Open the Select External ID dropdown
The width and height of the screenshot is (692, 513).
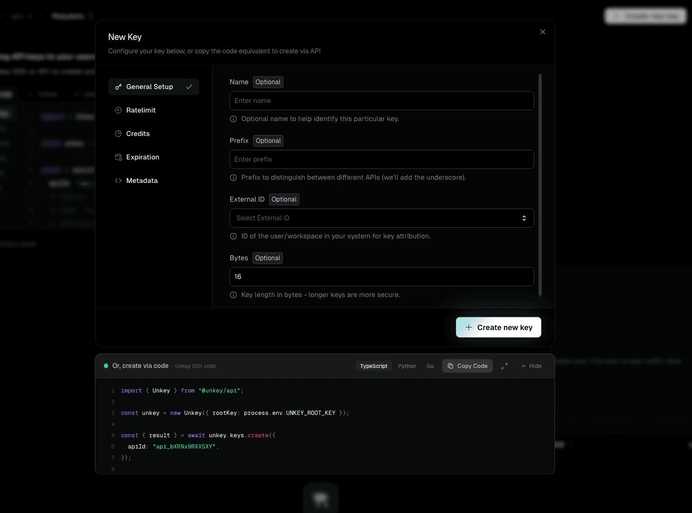(381, 218)
